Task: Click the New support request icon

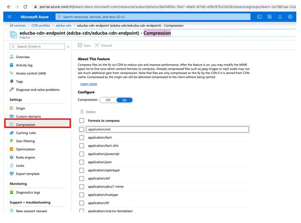Action: click(x=12, y=211)
